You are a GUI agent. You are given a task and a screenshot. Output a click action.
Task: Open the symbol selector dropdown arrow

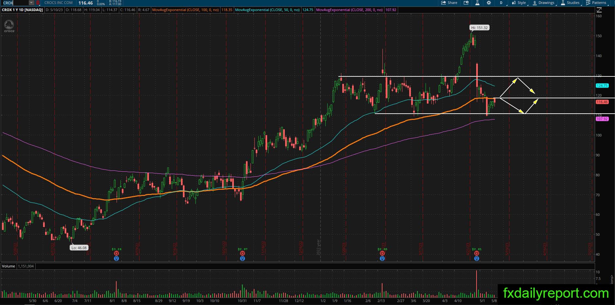[31, 3]
